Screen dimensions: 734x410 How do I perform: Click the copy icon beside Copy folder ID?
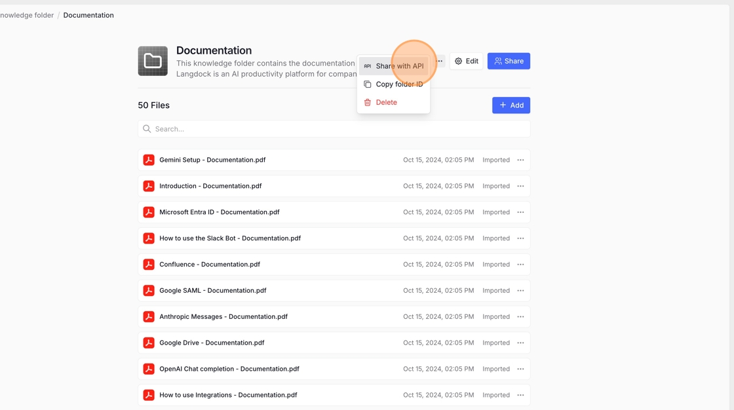pos(368,84)
